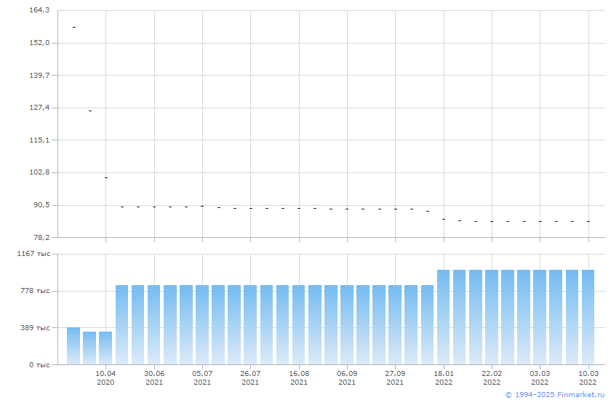Click the 139,7 price axis label
611x400 pixels.
pos(39,75)
